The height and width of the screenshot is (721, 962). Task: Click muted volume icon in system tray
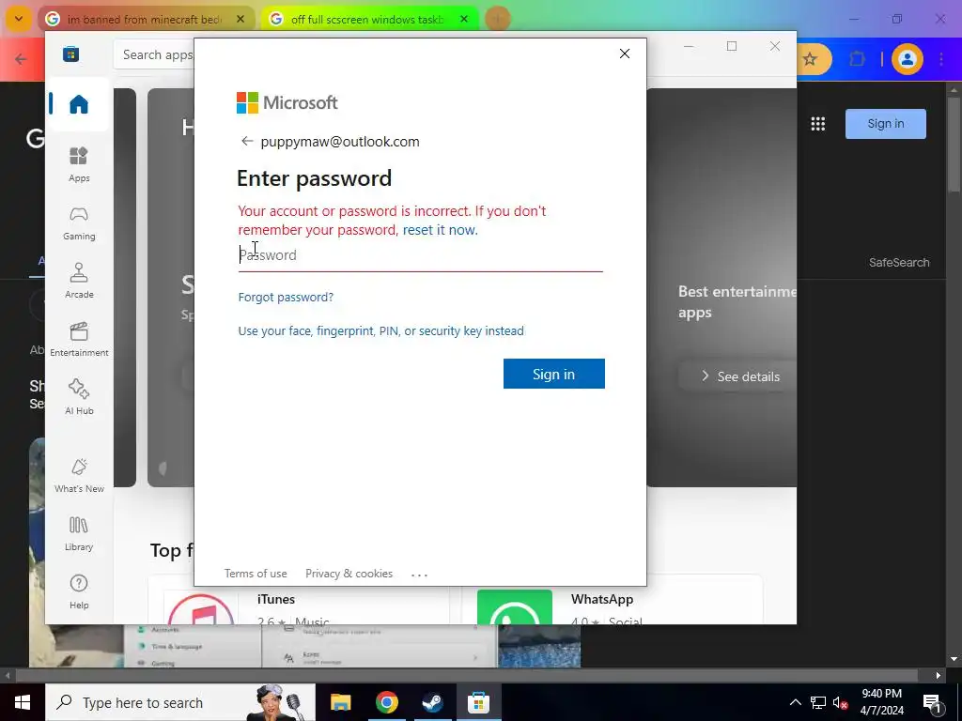840,702
